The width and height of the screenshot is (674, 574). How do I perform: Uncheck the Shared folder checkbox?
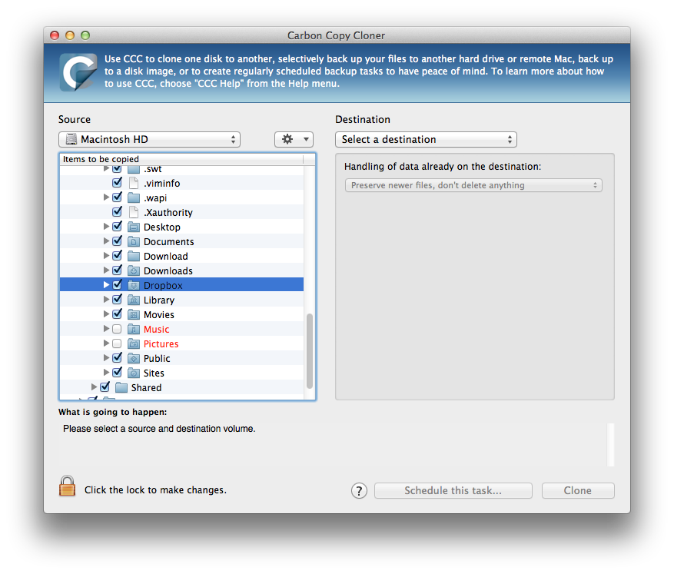(105, 387)
